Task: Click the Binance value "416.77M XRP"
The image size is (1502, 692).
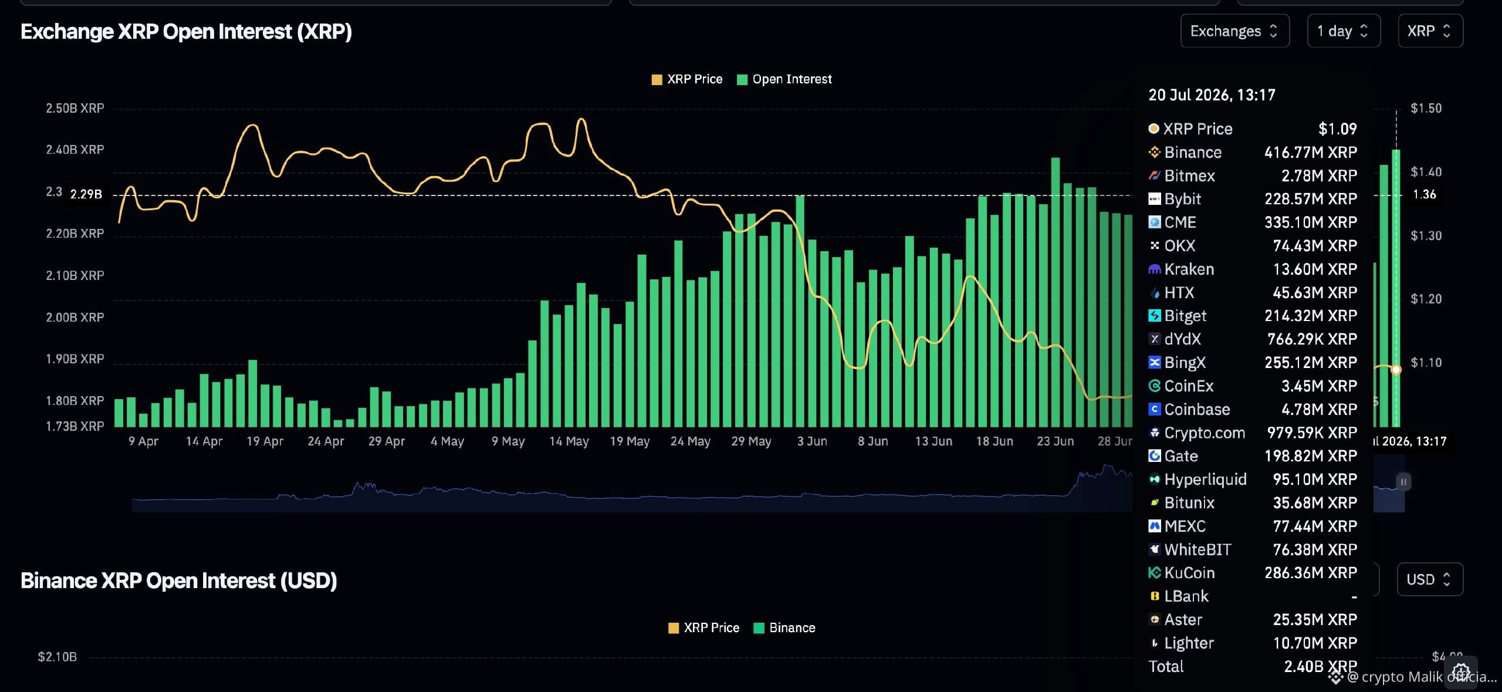Action: (x=1311, y=153)
